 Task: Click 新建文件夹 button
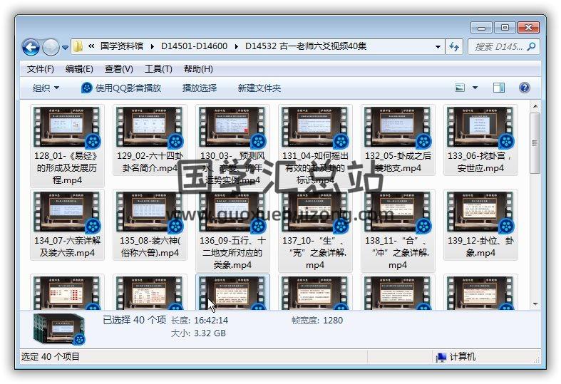tap(259, 88)
